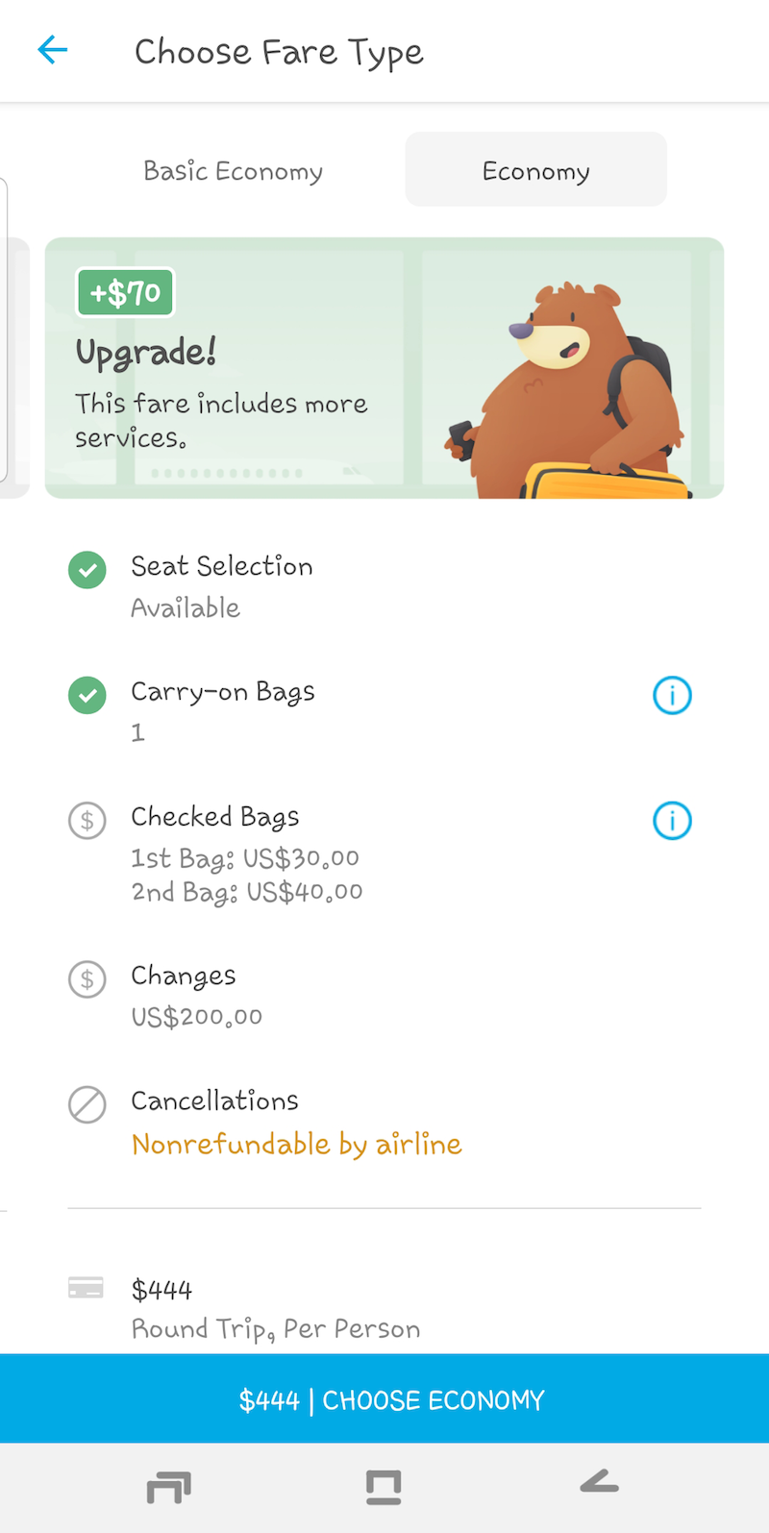Viewport: 769px width, 1533px height.
Task: Tap the $444 Choose Economy button
Action: pyautogui.click(x=384, y=1398)
